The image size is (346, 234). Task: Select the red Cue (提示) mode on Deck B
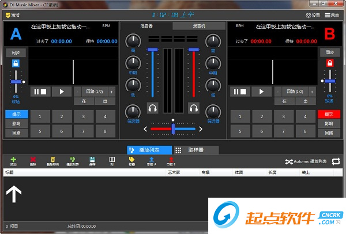click(x=329, y=114)
